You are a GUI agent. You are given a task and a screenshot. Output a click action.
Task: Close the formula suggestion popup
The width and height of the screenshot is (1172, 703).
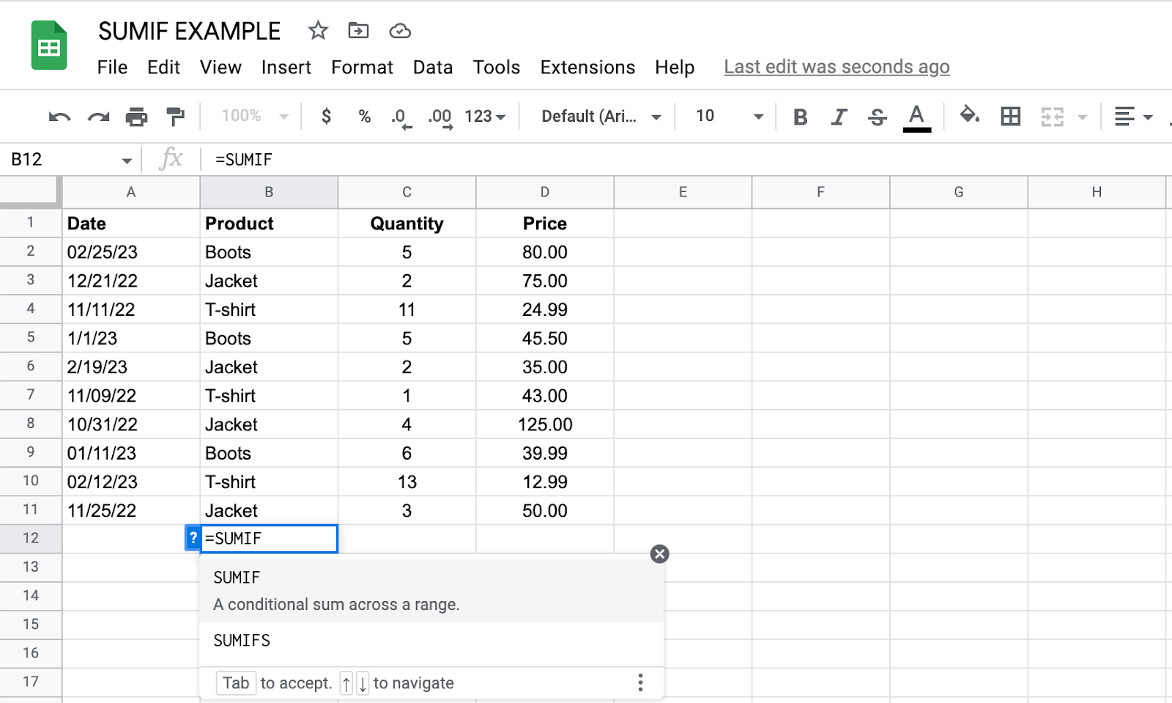pos(659,554)
